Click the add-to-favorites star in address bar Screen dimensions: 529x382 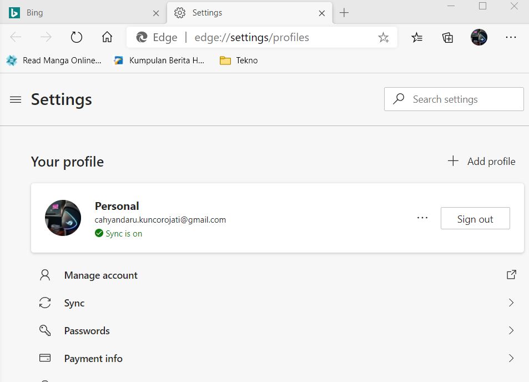pos(383,37)
